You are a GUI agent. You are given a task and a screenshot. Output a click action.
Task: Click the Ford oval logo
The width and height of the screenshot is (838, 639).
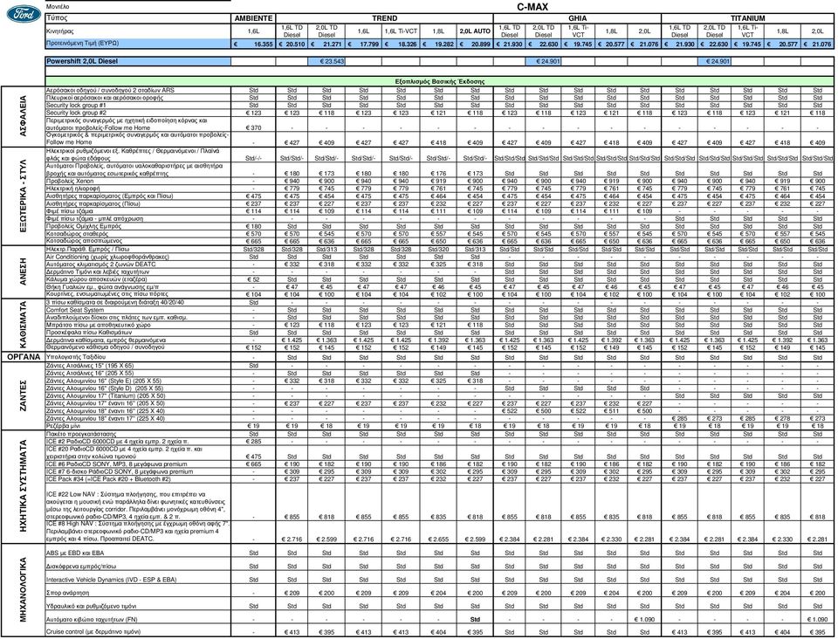(24, 14)
